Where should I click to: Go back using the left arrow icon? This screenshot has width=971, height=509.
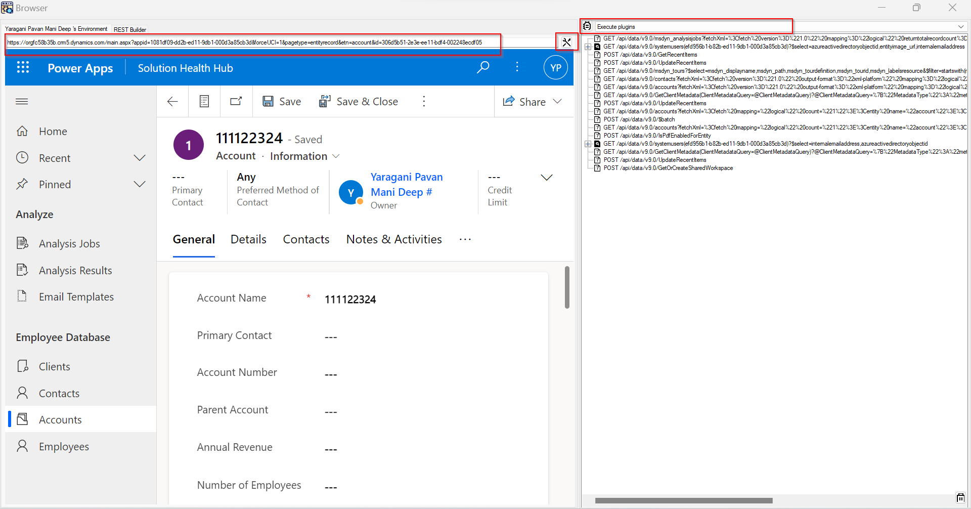[x=172, y=102]
